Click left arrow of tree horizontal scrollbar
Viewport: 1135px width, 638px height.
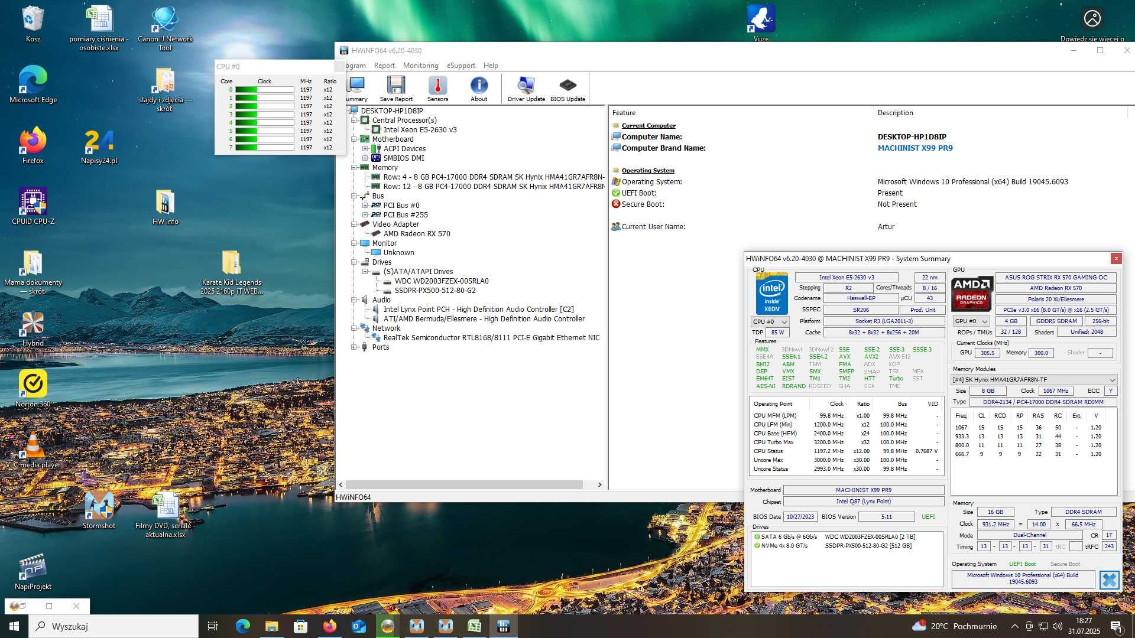pyautogui.click(x=340, y=484)
